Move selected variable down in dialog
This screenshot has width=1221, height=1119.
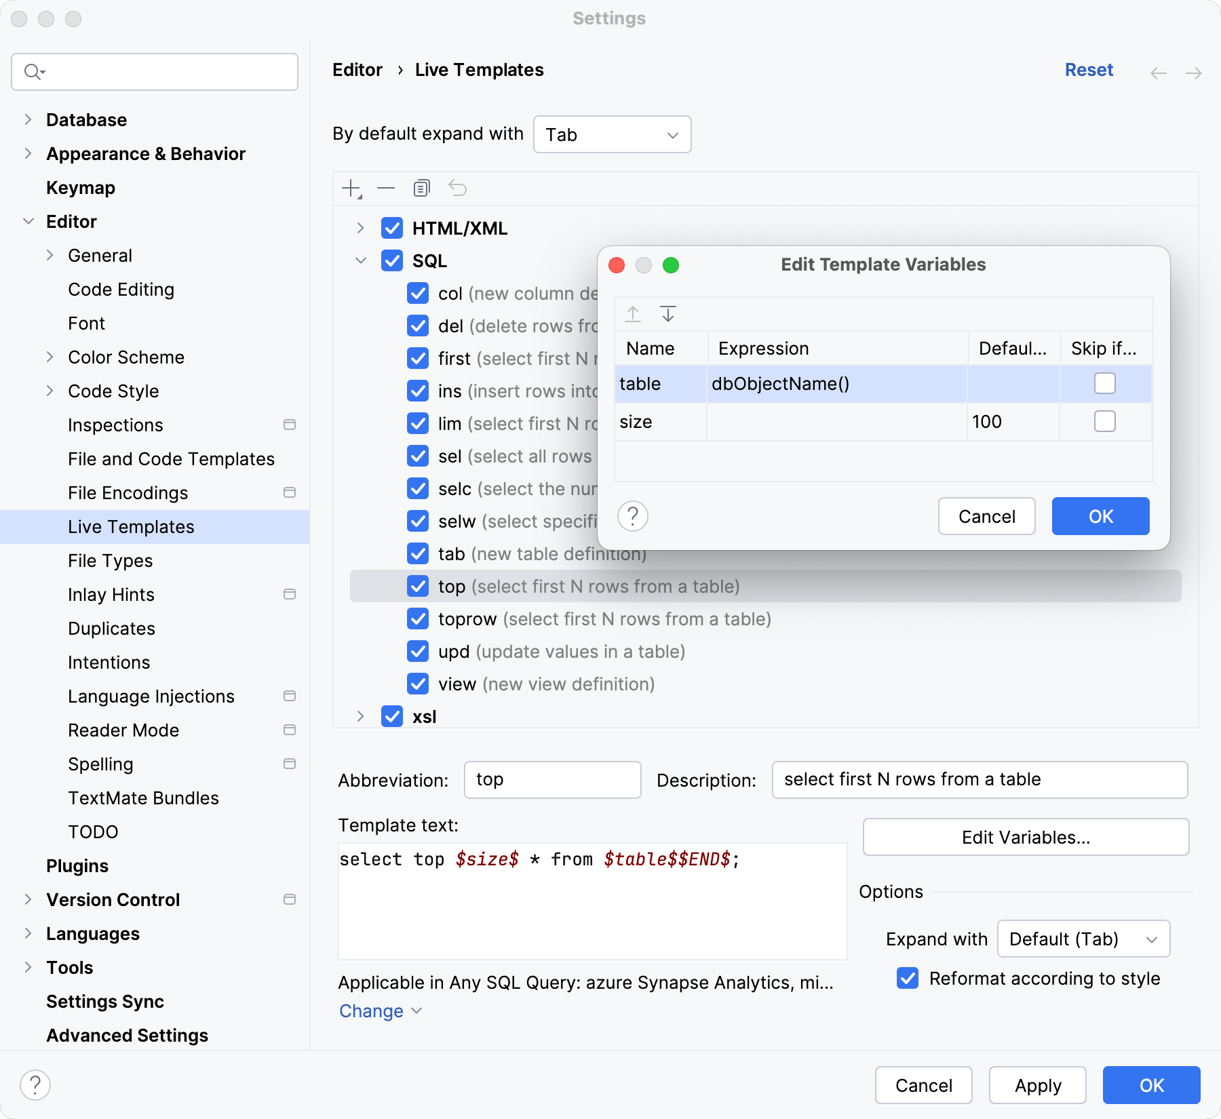[x=668, y=313]
